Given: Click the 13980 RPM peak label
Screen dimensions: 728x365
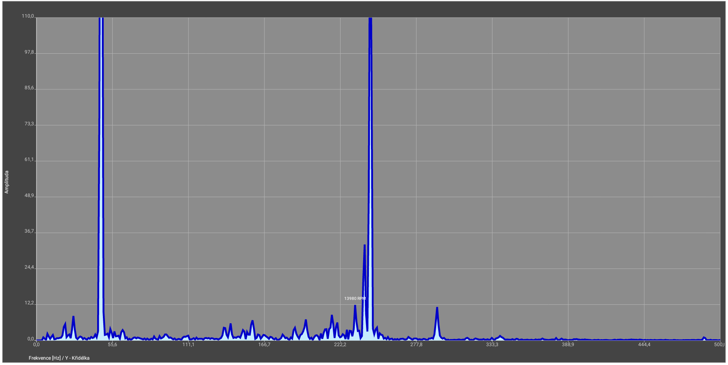Looking at the screenshot, I should point(355,299).
